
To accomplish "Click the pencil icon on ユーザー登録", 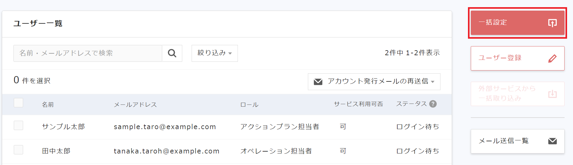I will coord(552,58).
